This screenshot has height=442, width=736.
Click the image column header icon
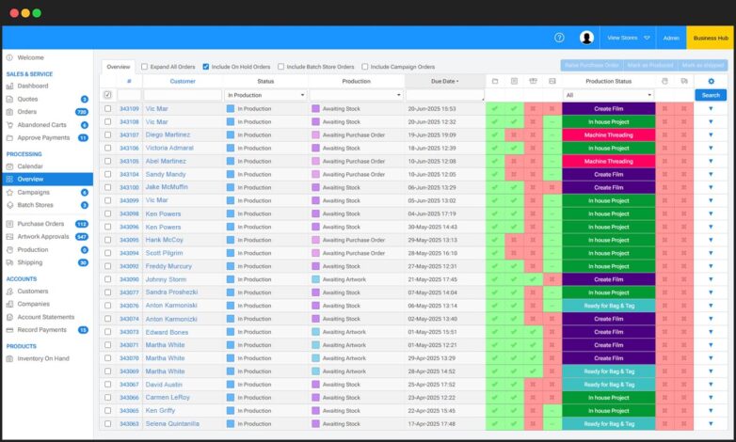552,82
